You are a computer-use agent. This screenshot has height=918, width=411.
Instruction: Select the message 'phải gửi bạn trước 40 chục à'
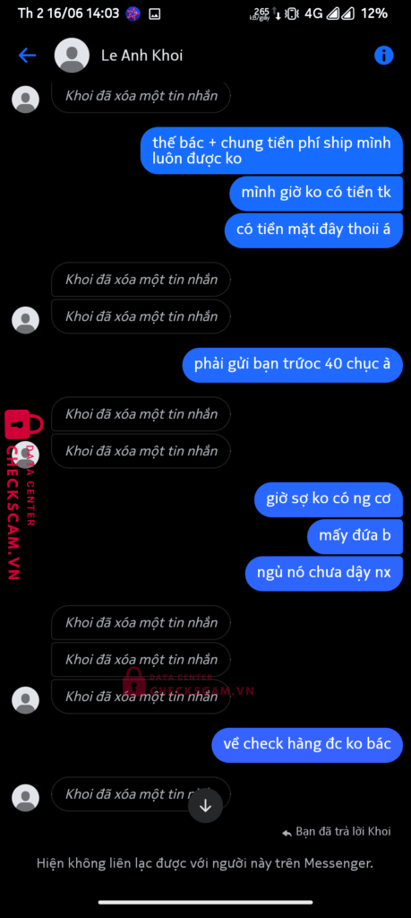(292, 365)
